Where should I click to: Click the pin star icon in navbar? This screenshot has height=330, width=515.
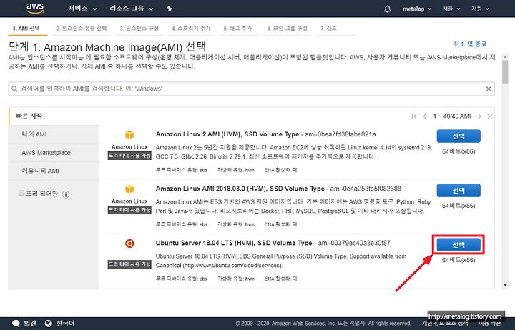click(x=170, y=9)
